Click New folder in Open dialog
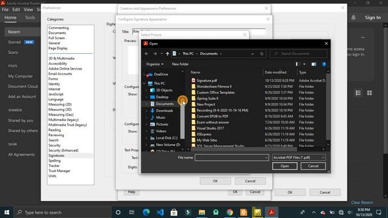This screenshot has width=388, height=218. click(x=180, y=64)
